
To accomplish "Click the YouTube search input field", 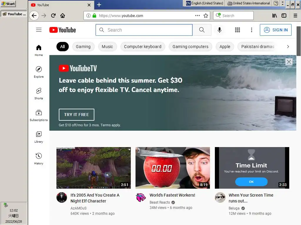I will tap(144, 30).
